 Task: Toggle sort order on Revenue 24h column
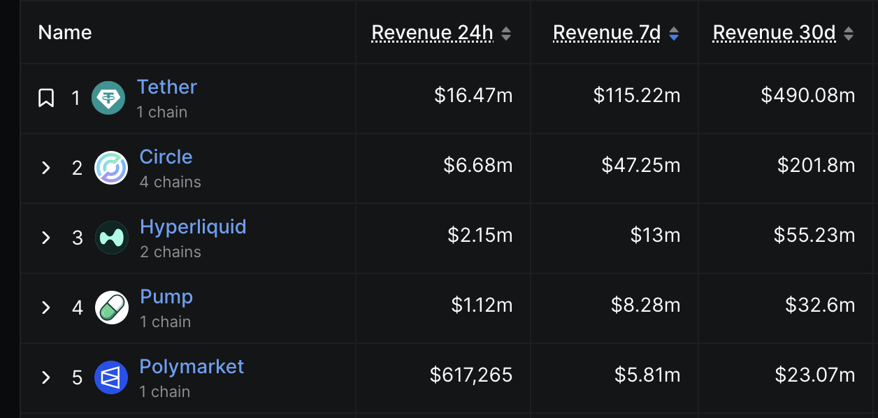505,32
